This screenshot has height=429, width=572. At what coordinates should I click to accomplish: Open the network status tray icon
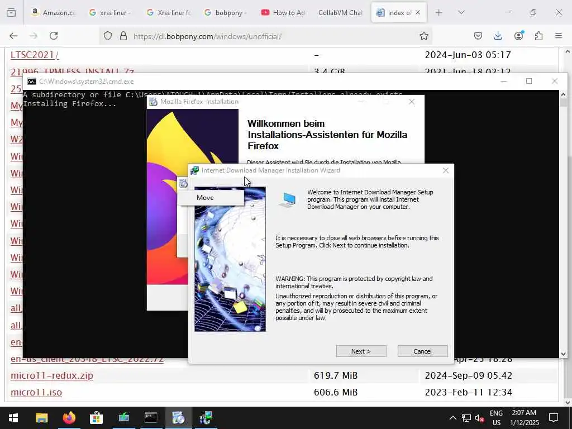point(466,418)
